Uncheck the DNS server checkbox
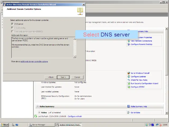This screenshot has width=169, height=127. pos(12,24)
